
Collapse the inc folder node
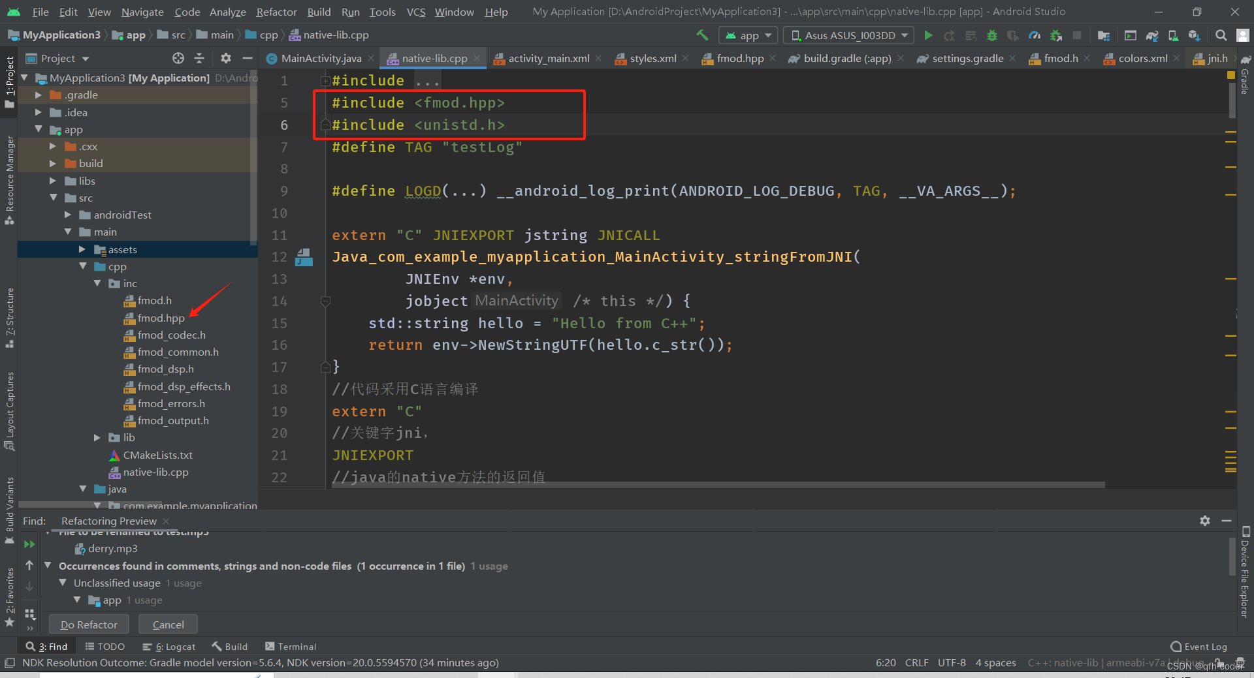(97, 283)
